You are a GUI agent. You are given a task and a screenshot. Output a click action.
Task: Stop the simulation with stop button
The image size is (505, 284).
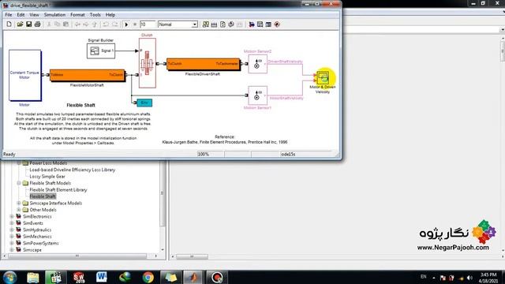click(x=135, y=24)
